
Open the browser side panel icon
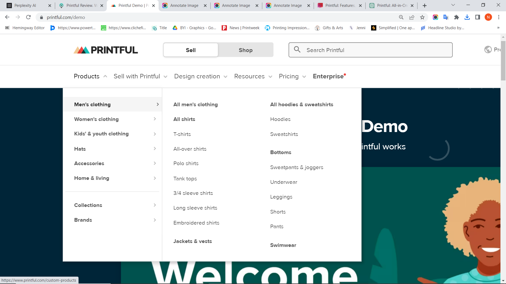(478, 17)
